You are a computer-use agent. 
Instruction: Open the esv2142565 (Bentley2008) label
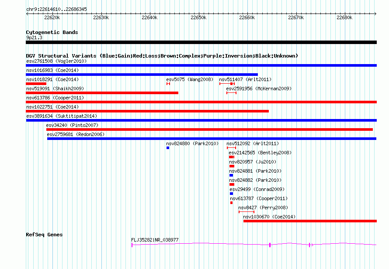[x=260, y=153]
